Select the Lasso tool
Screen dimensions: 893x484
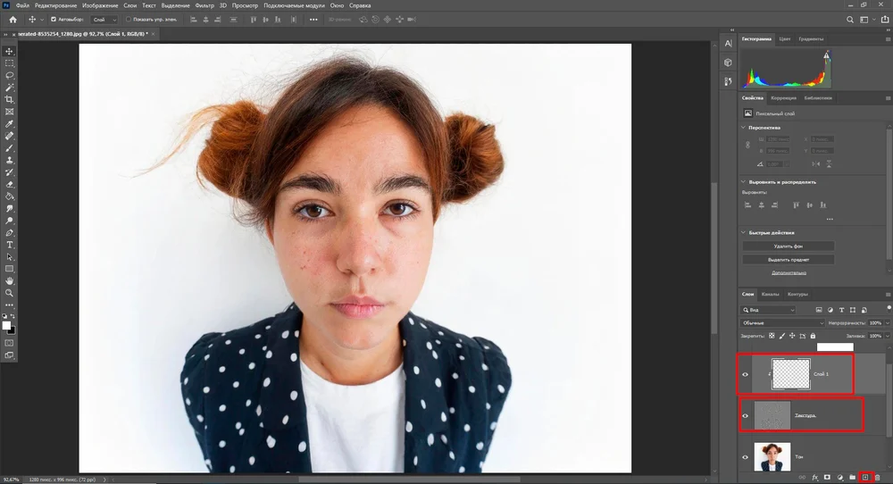(x=10, y=76)
